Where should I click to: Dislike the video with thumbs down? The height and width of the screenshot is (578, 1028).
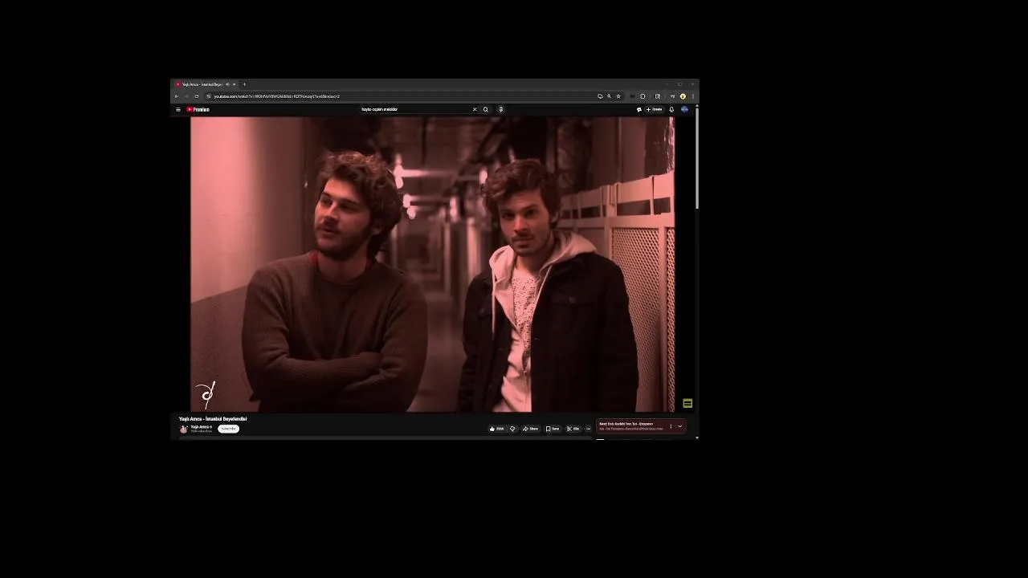click(512, 429)
